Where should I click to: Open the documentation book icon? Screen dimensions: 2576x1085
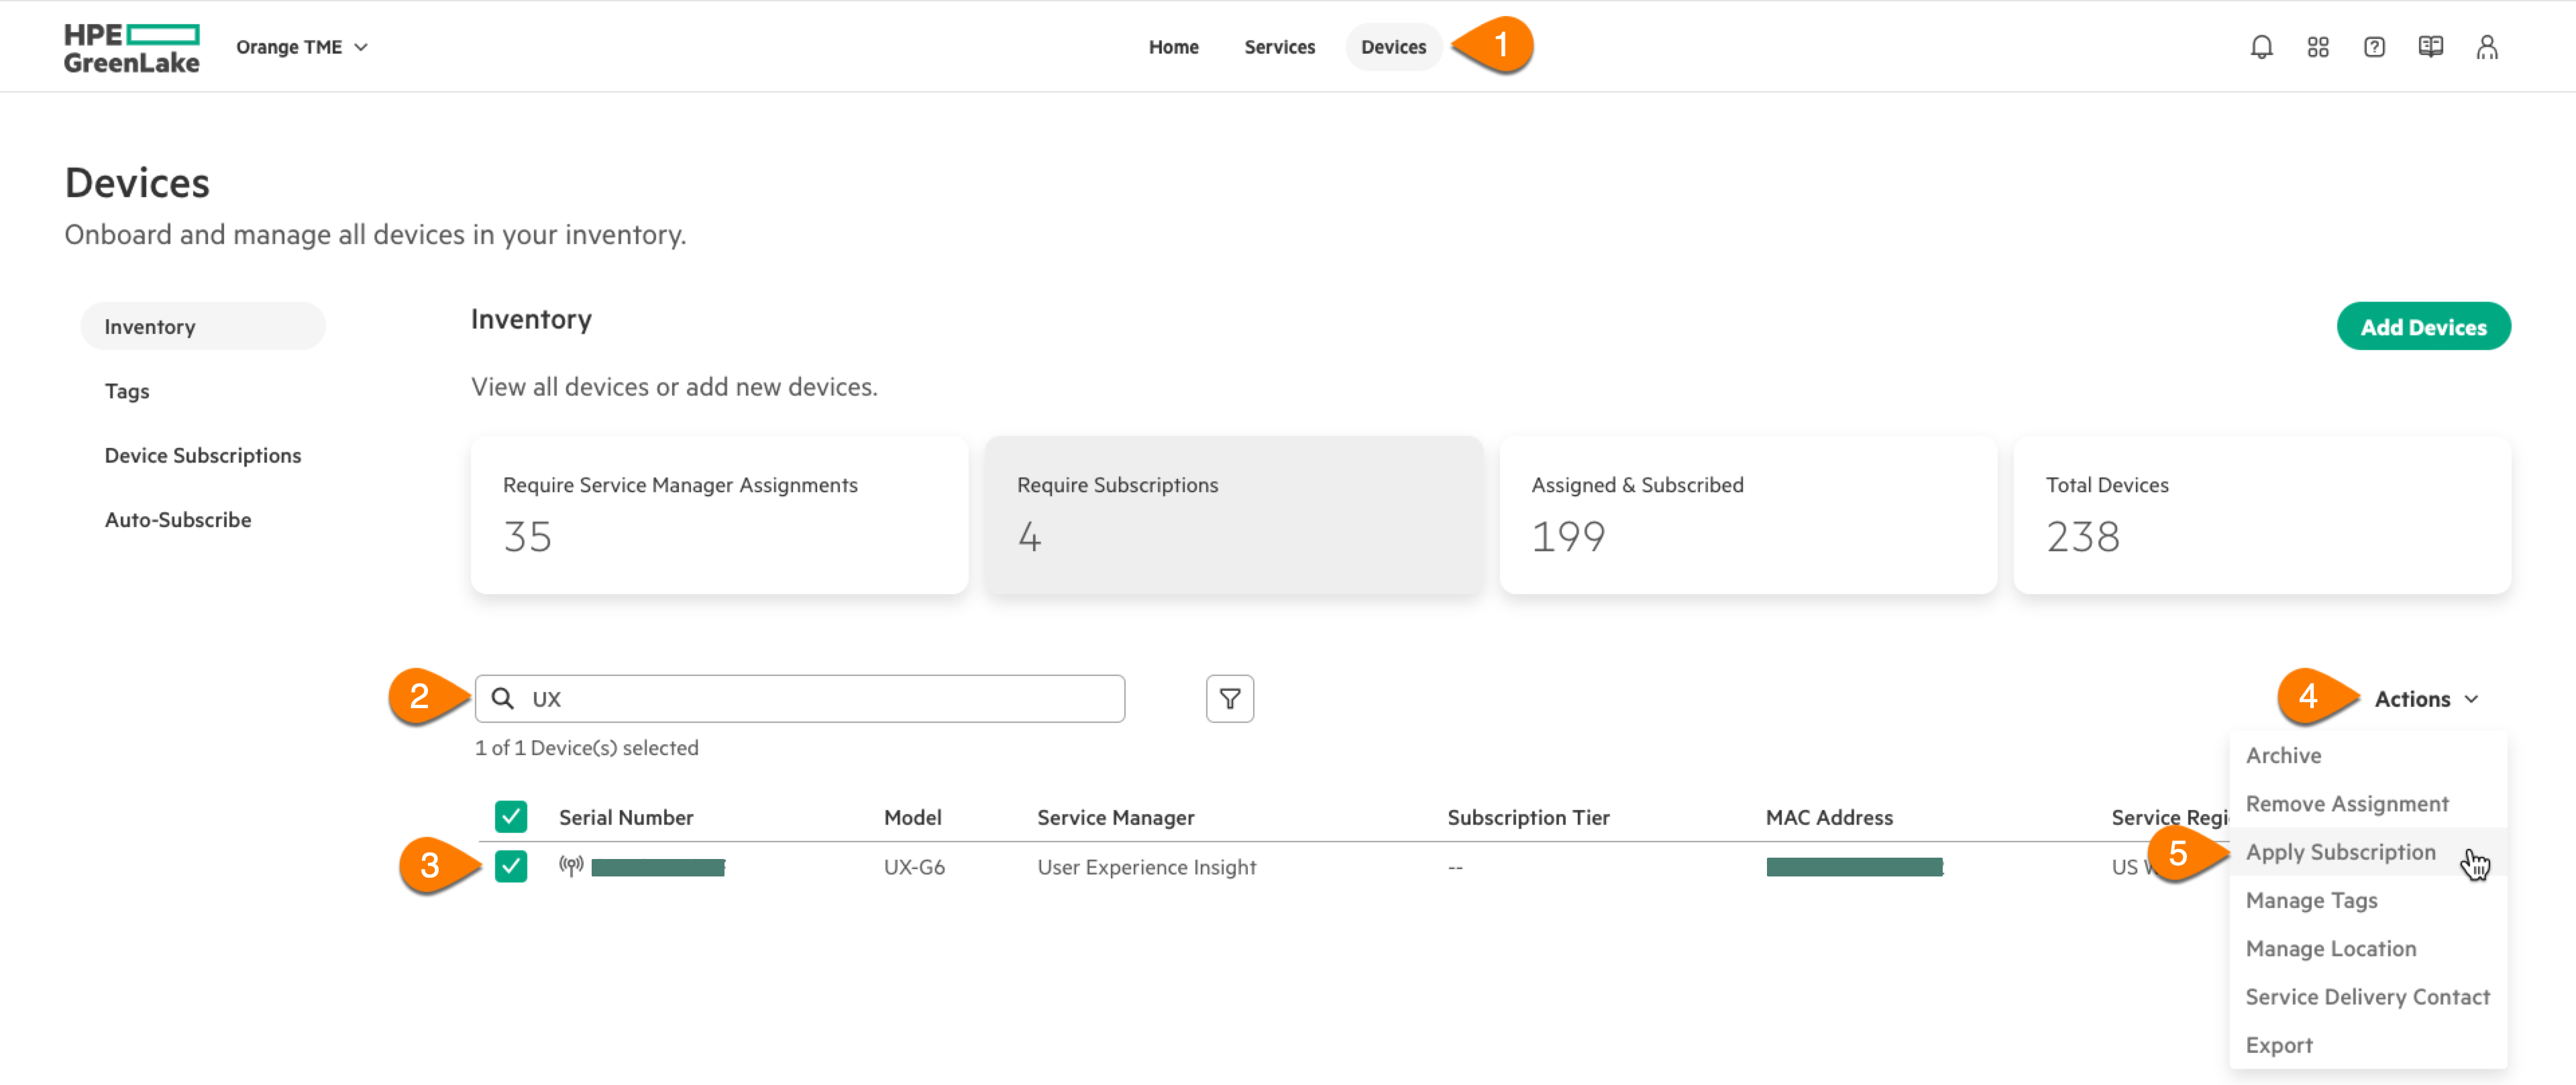coord(2430,47)
